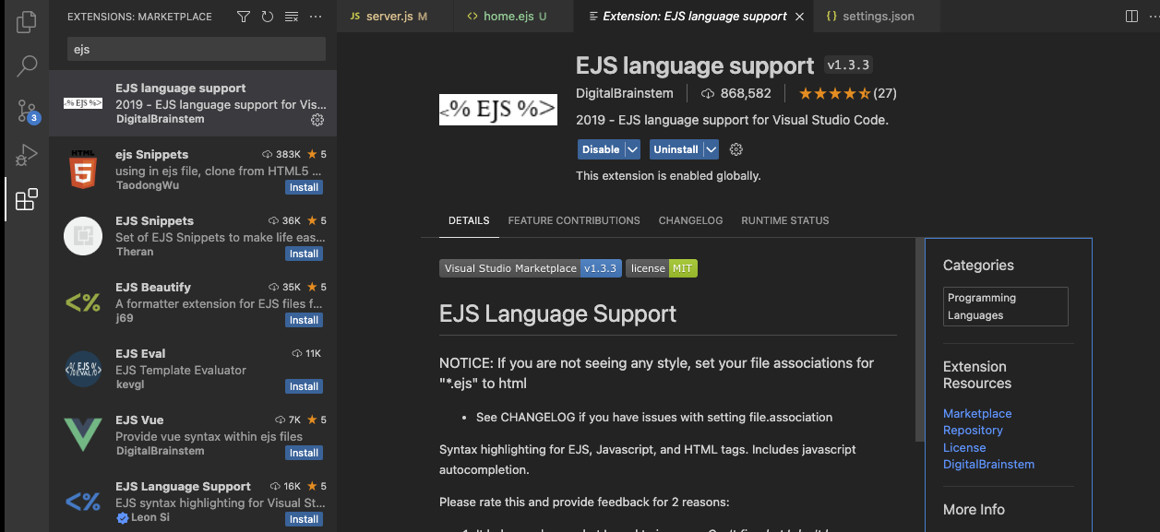The height and width of the screenshot is (532, 1160).
Task: Click Visual Studio Marketplace v1.3.3 badge
Action: point(531,268)
